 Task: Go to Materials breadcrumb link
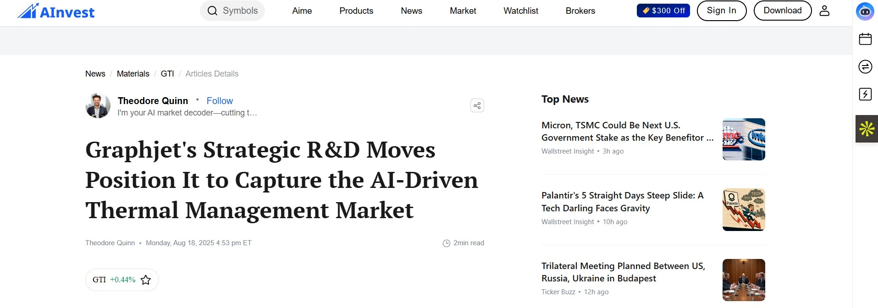tap(133, 74)
